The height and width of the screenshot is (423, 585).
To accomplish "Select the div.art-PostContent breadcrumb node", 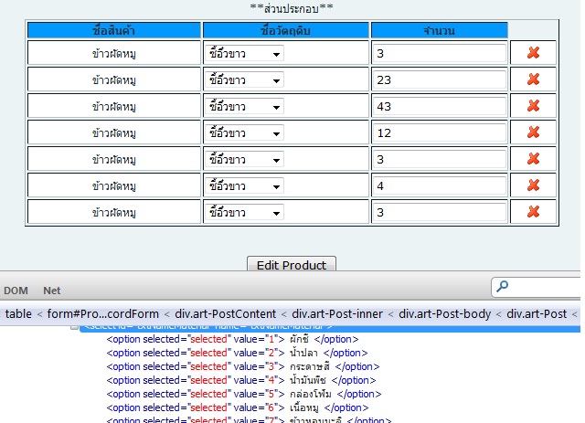I will tap(226, 313).
